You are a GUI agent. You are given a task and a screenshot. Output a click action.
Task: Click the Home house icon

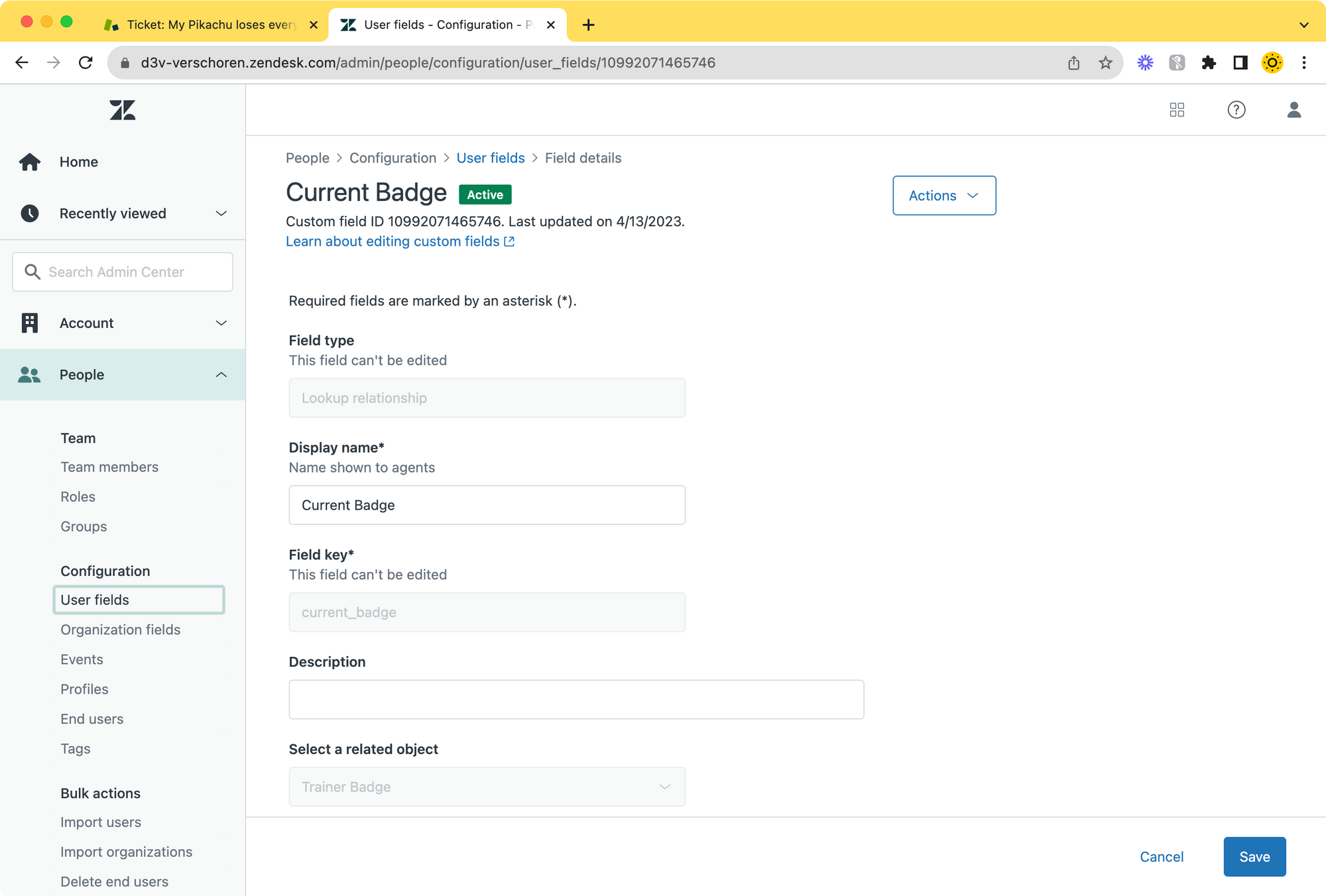(x=30, y=162)
